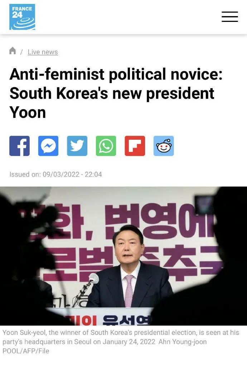Click the Ahn Young-joon POOL/AFP/File credit
The width and height of the screenshot is (247, 368).
click(x=105, y=346)
